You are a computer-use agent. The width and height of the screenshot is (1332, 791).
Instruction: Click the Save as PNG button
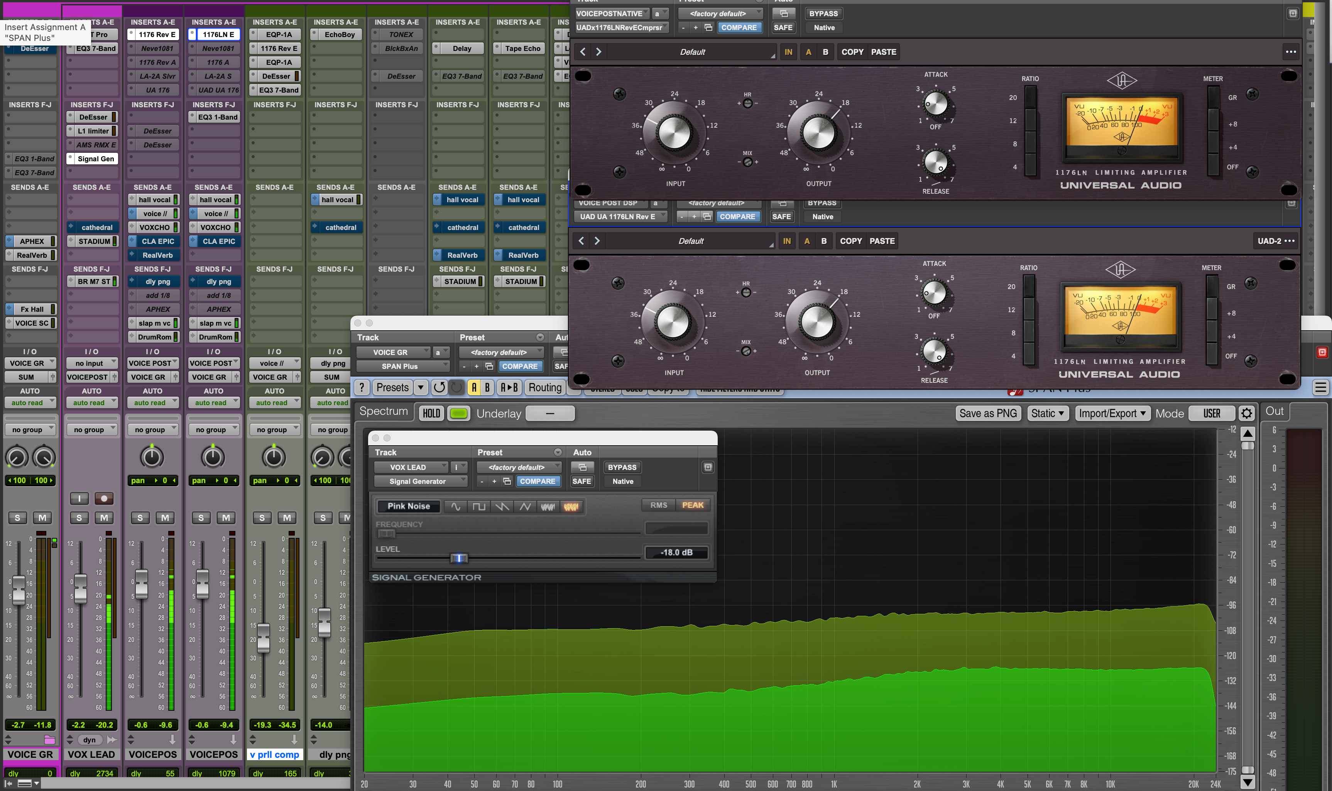pyautogui.click(x=988, y=414)
